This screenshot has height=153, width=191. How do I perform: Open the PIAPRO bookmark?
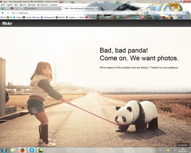tap(146, 17)
